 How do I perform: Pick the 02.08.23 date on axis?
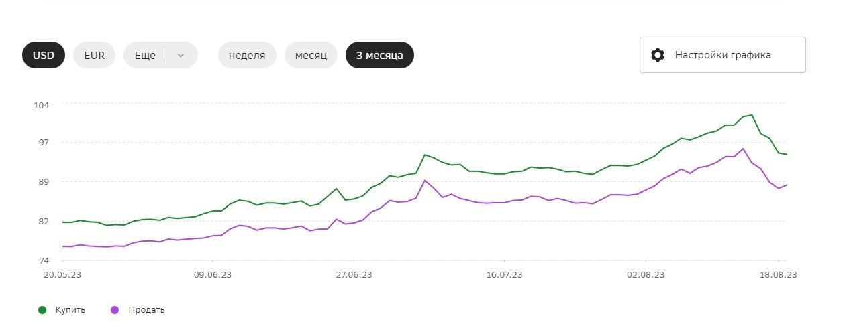pos(646,274)
